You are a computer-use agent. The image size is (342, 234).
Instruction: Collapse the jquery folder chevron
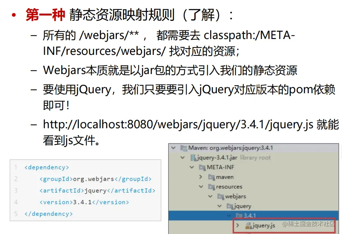click(220, 206)
